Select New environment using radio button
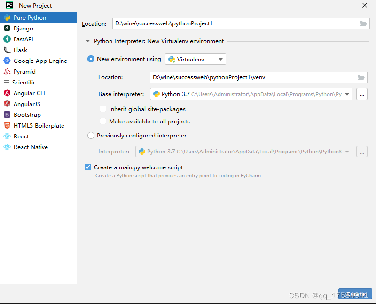This screenshot has width=376, height=304. [91, 59]
